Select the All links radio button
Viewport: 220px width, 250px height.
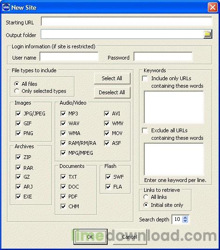[x=146, y=197]
